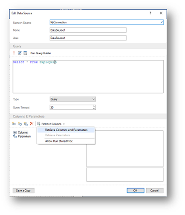Click the OK button
Screen dimensions: 185x215
tap(136, 191)
